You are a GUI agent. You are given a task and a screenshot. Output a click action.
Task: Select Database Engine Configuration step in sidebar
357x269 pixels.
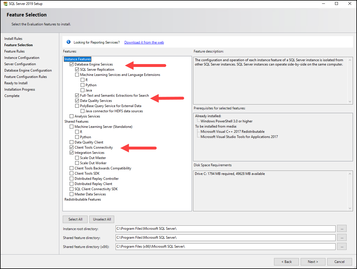[x=28, y=70]
